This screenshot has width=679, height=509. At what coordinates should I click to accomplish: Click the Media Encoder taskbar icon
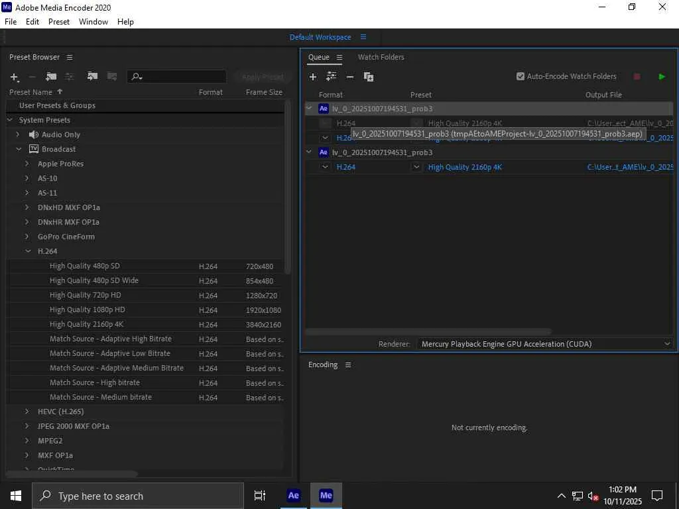(x=326, y=496)
